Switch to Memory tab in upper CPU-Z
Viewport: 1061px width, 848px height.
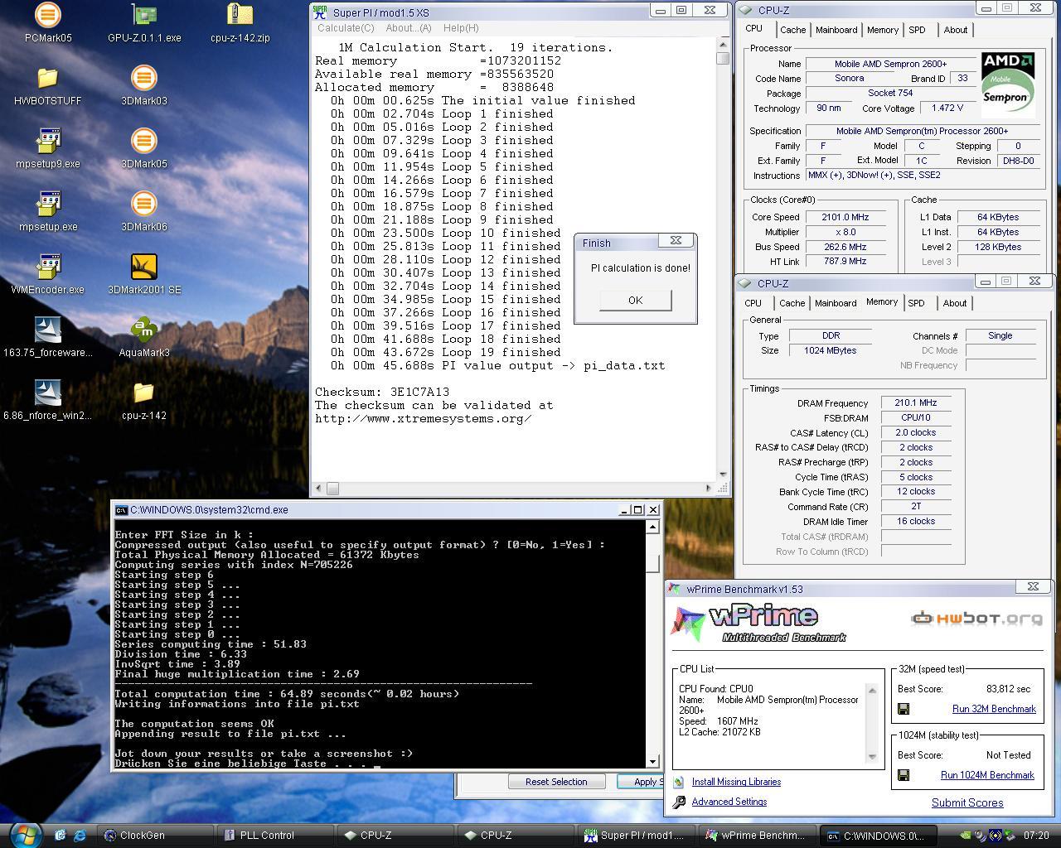tap(882, 30)
